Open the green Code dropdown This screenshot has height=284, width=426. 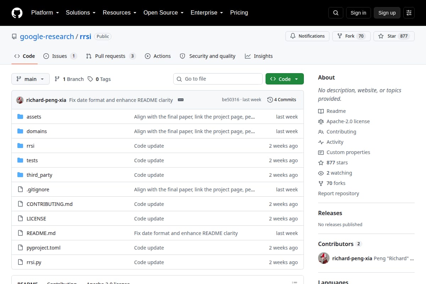click(285, 79)
